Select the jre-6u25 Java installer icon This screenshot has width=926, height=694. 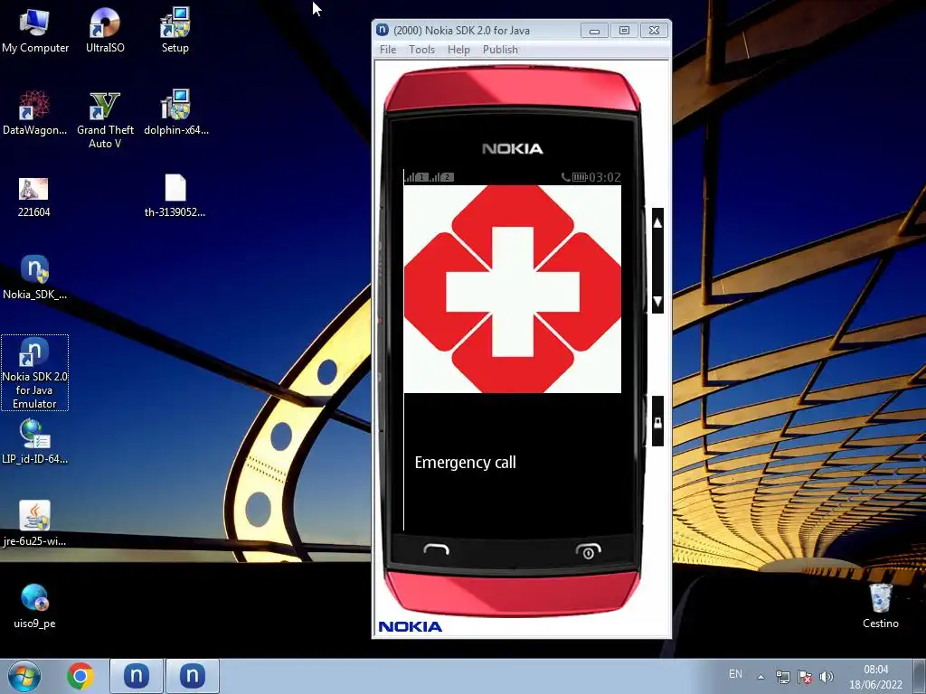(34, 523)
